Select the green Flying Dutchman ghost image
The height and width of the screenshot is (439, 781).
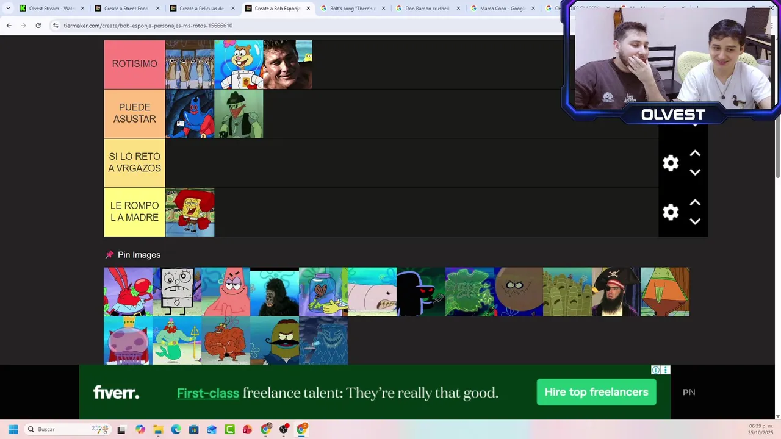coord(470,292)
